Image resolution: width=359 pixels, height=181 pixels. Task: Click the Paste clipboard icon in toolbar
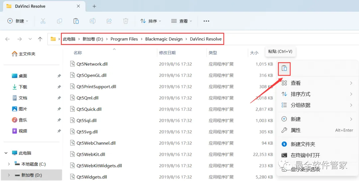[76, 21]
